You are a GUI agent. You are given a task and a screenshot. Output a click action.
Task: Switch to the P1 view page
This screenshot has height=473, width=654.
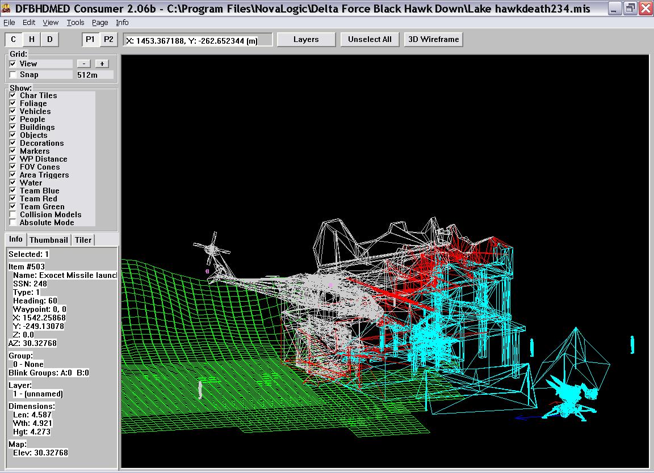pyautogui.click(x=90, y=40)
